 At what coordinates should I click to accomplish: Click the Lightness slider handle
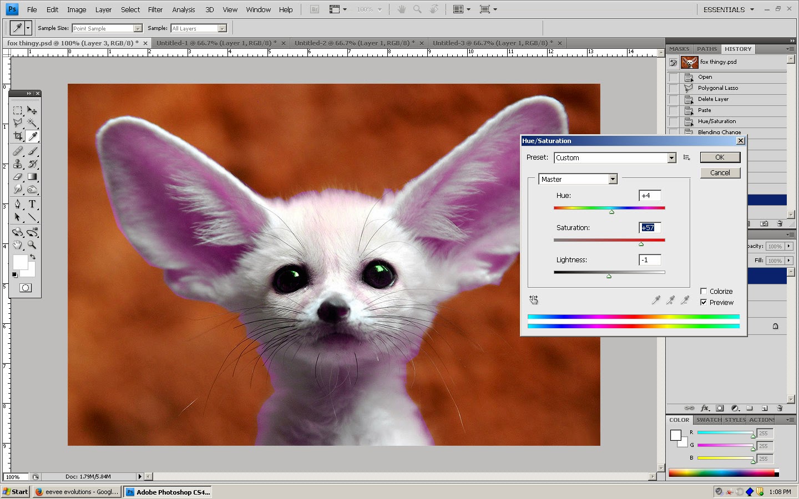tap(609, 276)
